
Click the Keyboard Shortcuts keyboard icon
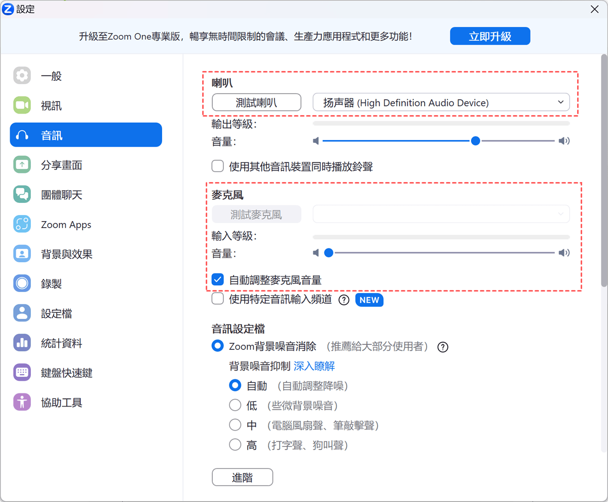pos(22,373)
